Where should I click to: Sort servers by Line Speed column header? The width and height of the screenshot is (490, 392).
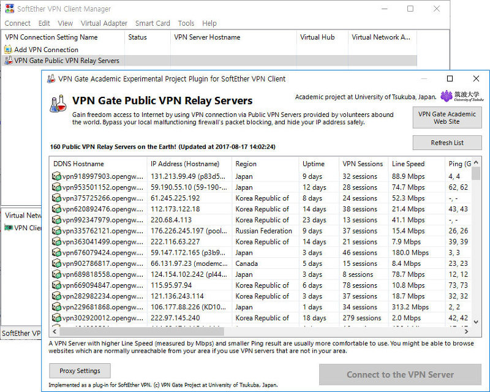point(417,164)
